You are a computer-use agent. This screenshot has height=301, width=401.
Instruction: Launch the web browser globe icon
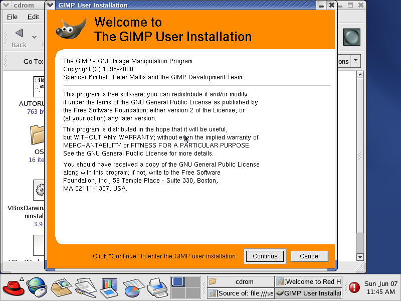37,287
